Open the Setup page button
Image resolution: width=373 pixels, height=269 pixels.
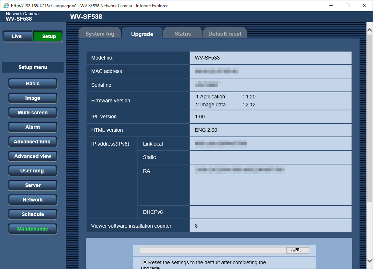(x=48, y=36)
